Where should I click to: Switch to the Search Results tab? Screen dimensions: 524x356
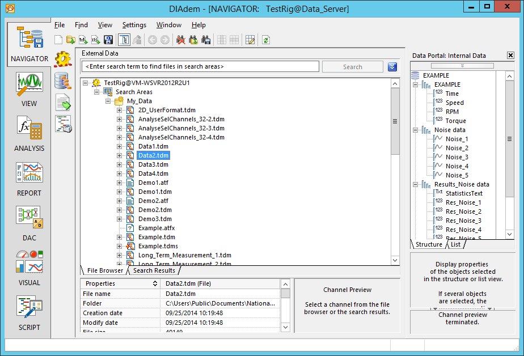(x=154, y=270)
